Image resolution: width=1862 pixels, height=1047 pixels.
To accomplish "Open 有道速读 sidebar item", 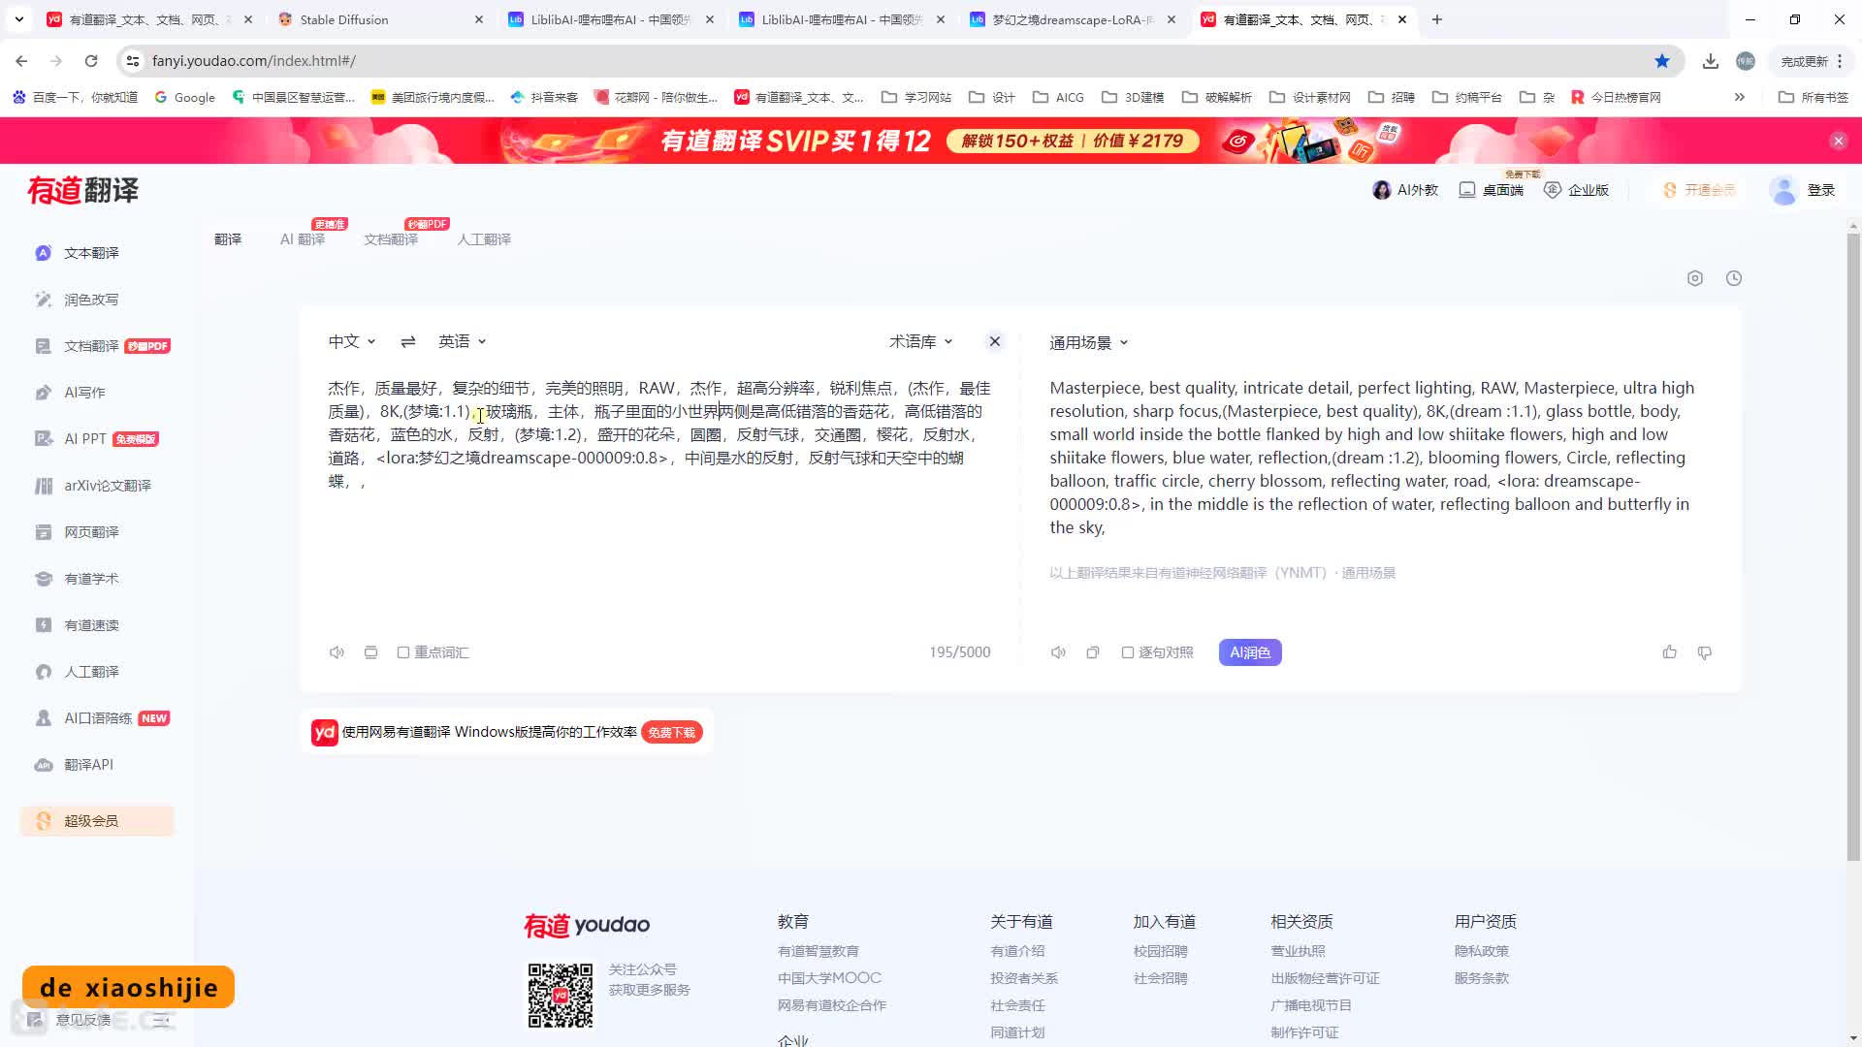I will click(91, 625).
